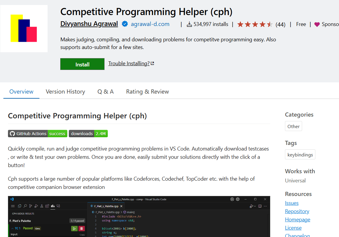Open the Trouble Installing? link

coord(129,63)
